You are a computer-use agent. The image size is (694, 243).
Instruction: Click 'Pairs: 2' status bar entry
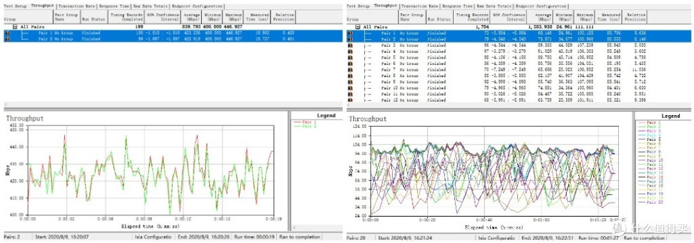pyautogui.click(x=12, y=237)
